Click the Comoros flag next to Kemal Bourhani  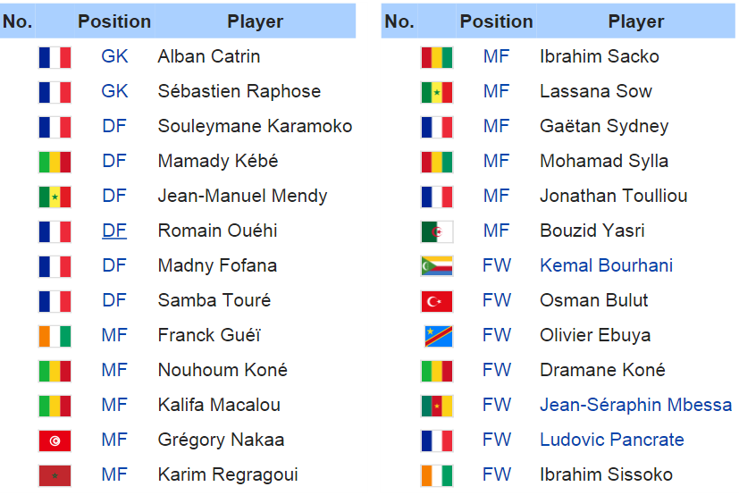(437, 266)
